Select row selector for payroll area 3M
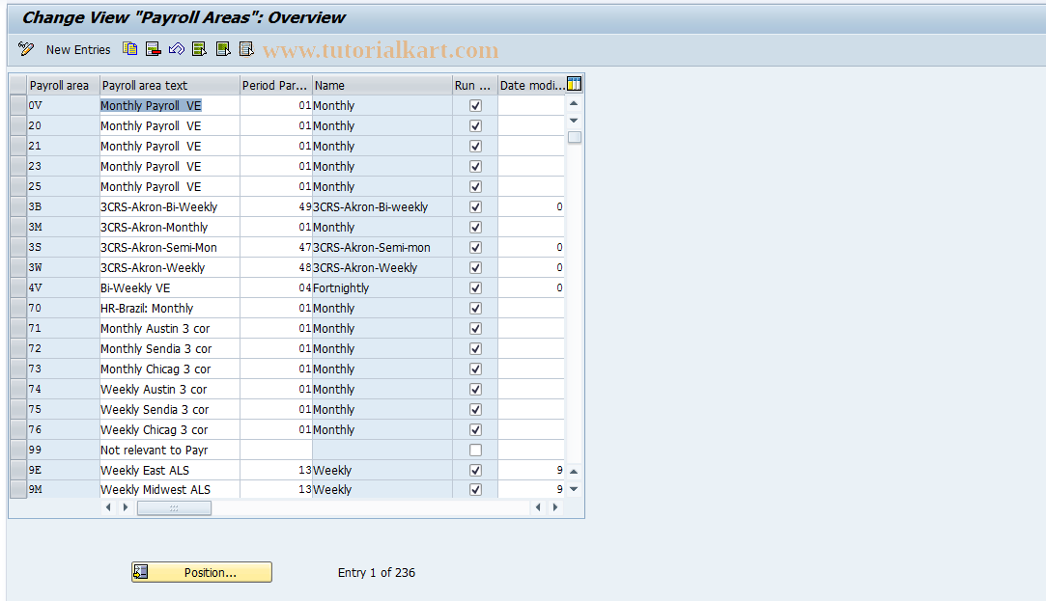 pos(18,228)
